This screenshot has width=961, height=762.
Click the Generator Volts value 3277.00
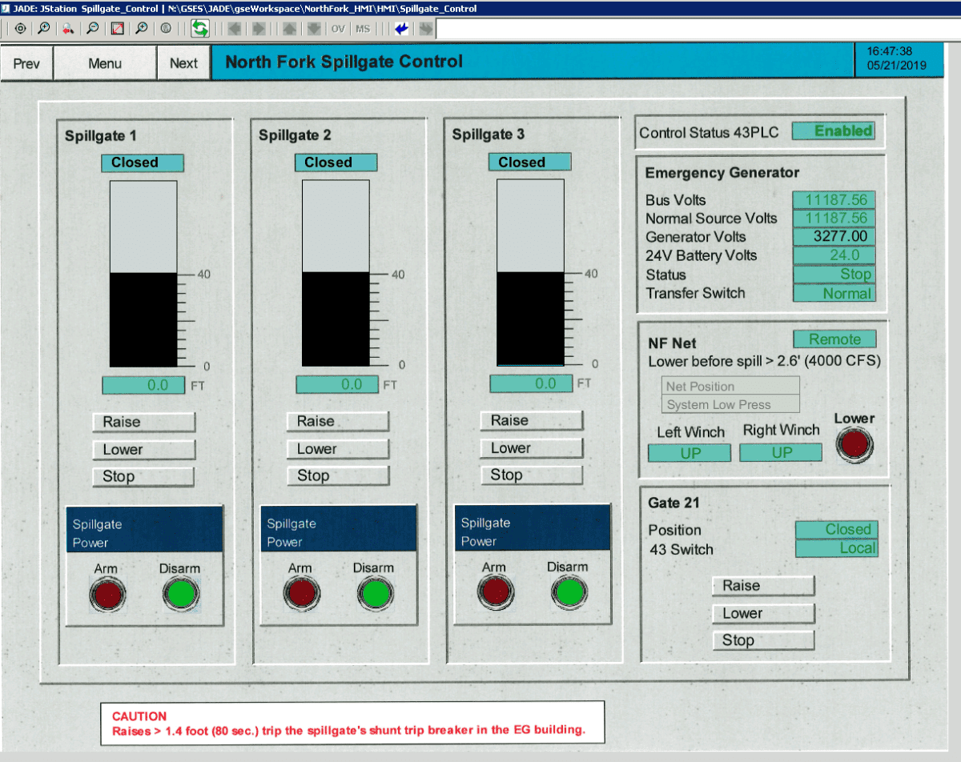pyautogui.click(x=834, y=237)
